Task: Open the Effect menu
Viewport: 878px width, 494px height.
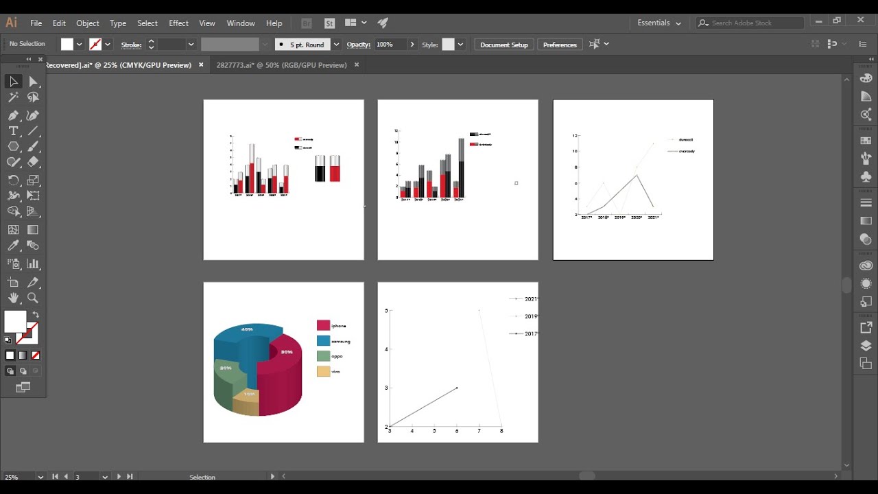Action: pos(178,23)
